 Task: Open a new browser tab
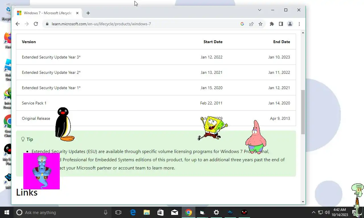[88, 13]
